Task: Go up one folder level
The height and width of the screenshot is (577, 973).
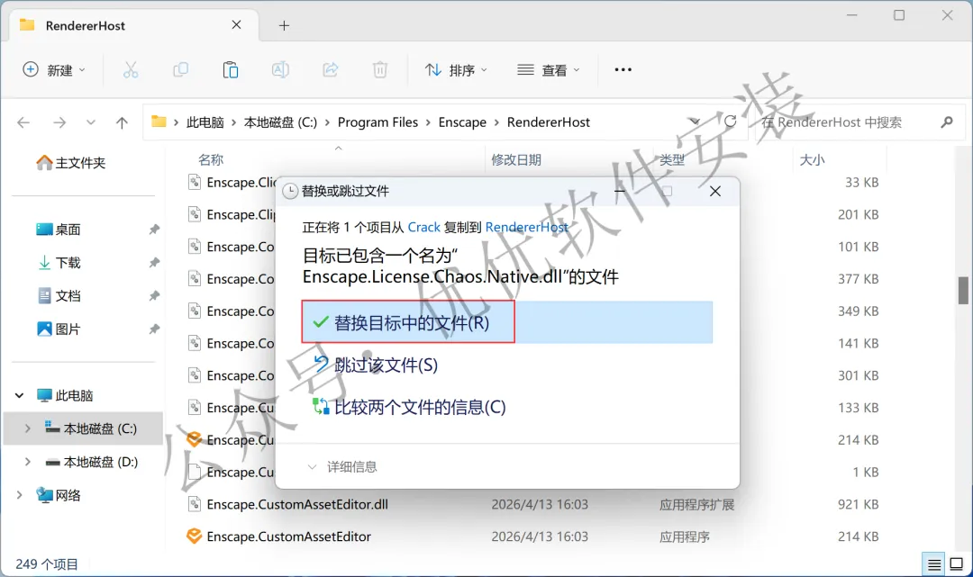Action: [122, 122]
